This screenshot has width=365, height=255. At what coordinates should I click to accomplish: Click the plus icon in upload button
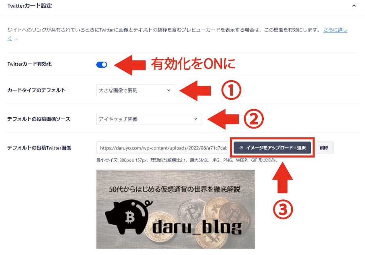point(241,147)
